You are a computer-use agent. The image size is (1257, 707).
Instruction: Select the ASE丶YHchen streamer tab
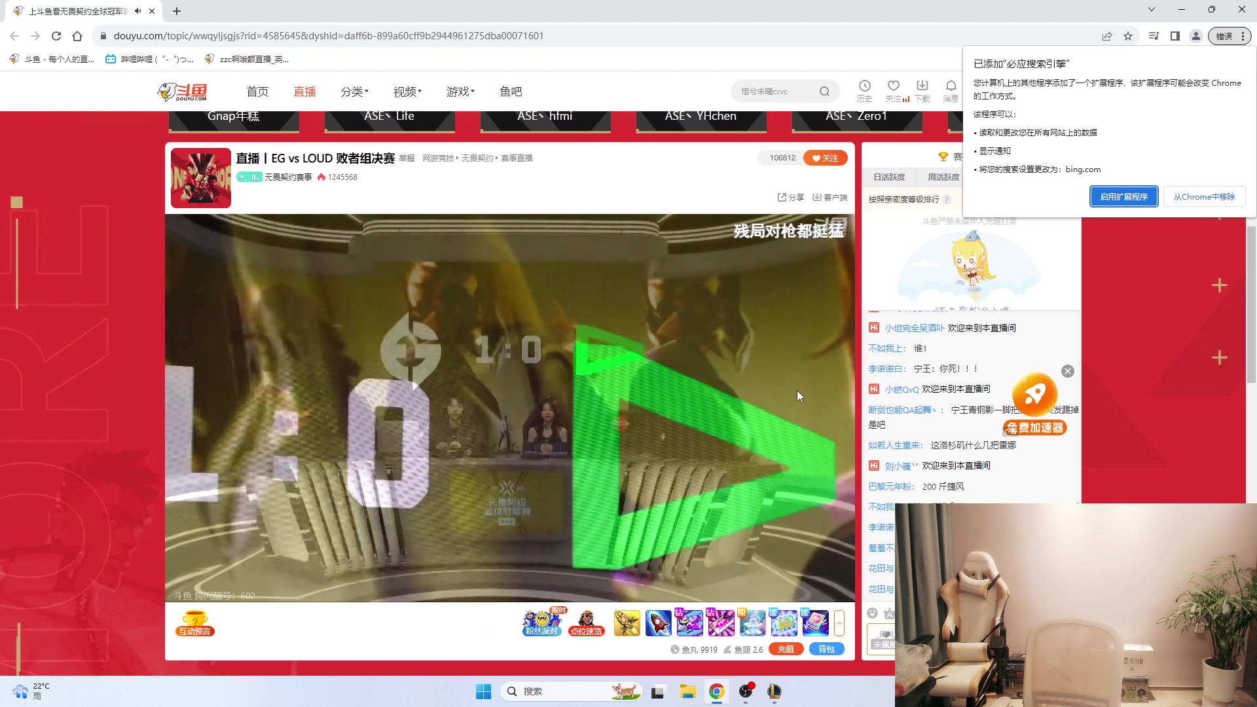701,120
